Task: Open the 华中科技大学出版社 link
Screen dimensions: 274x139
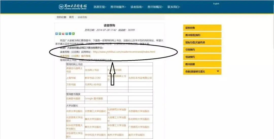Action: (95, 135)
